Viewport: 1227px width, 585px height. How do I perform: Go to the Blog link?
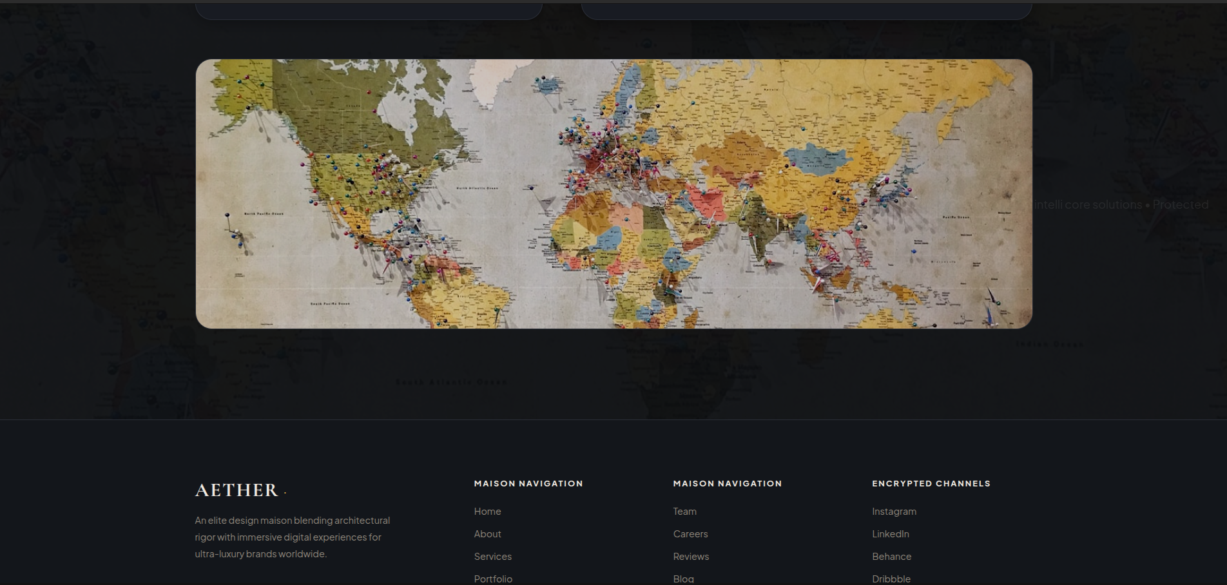coord(683,579)
